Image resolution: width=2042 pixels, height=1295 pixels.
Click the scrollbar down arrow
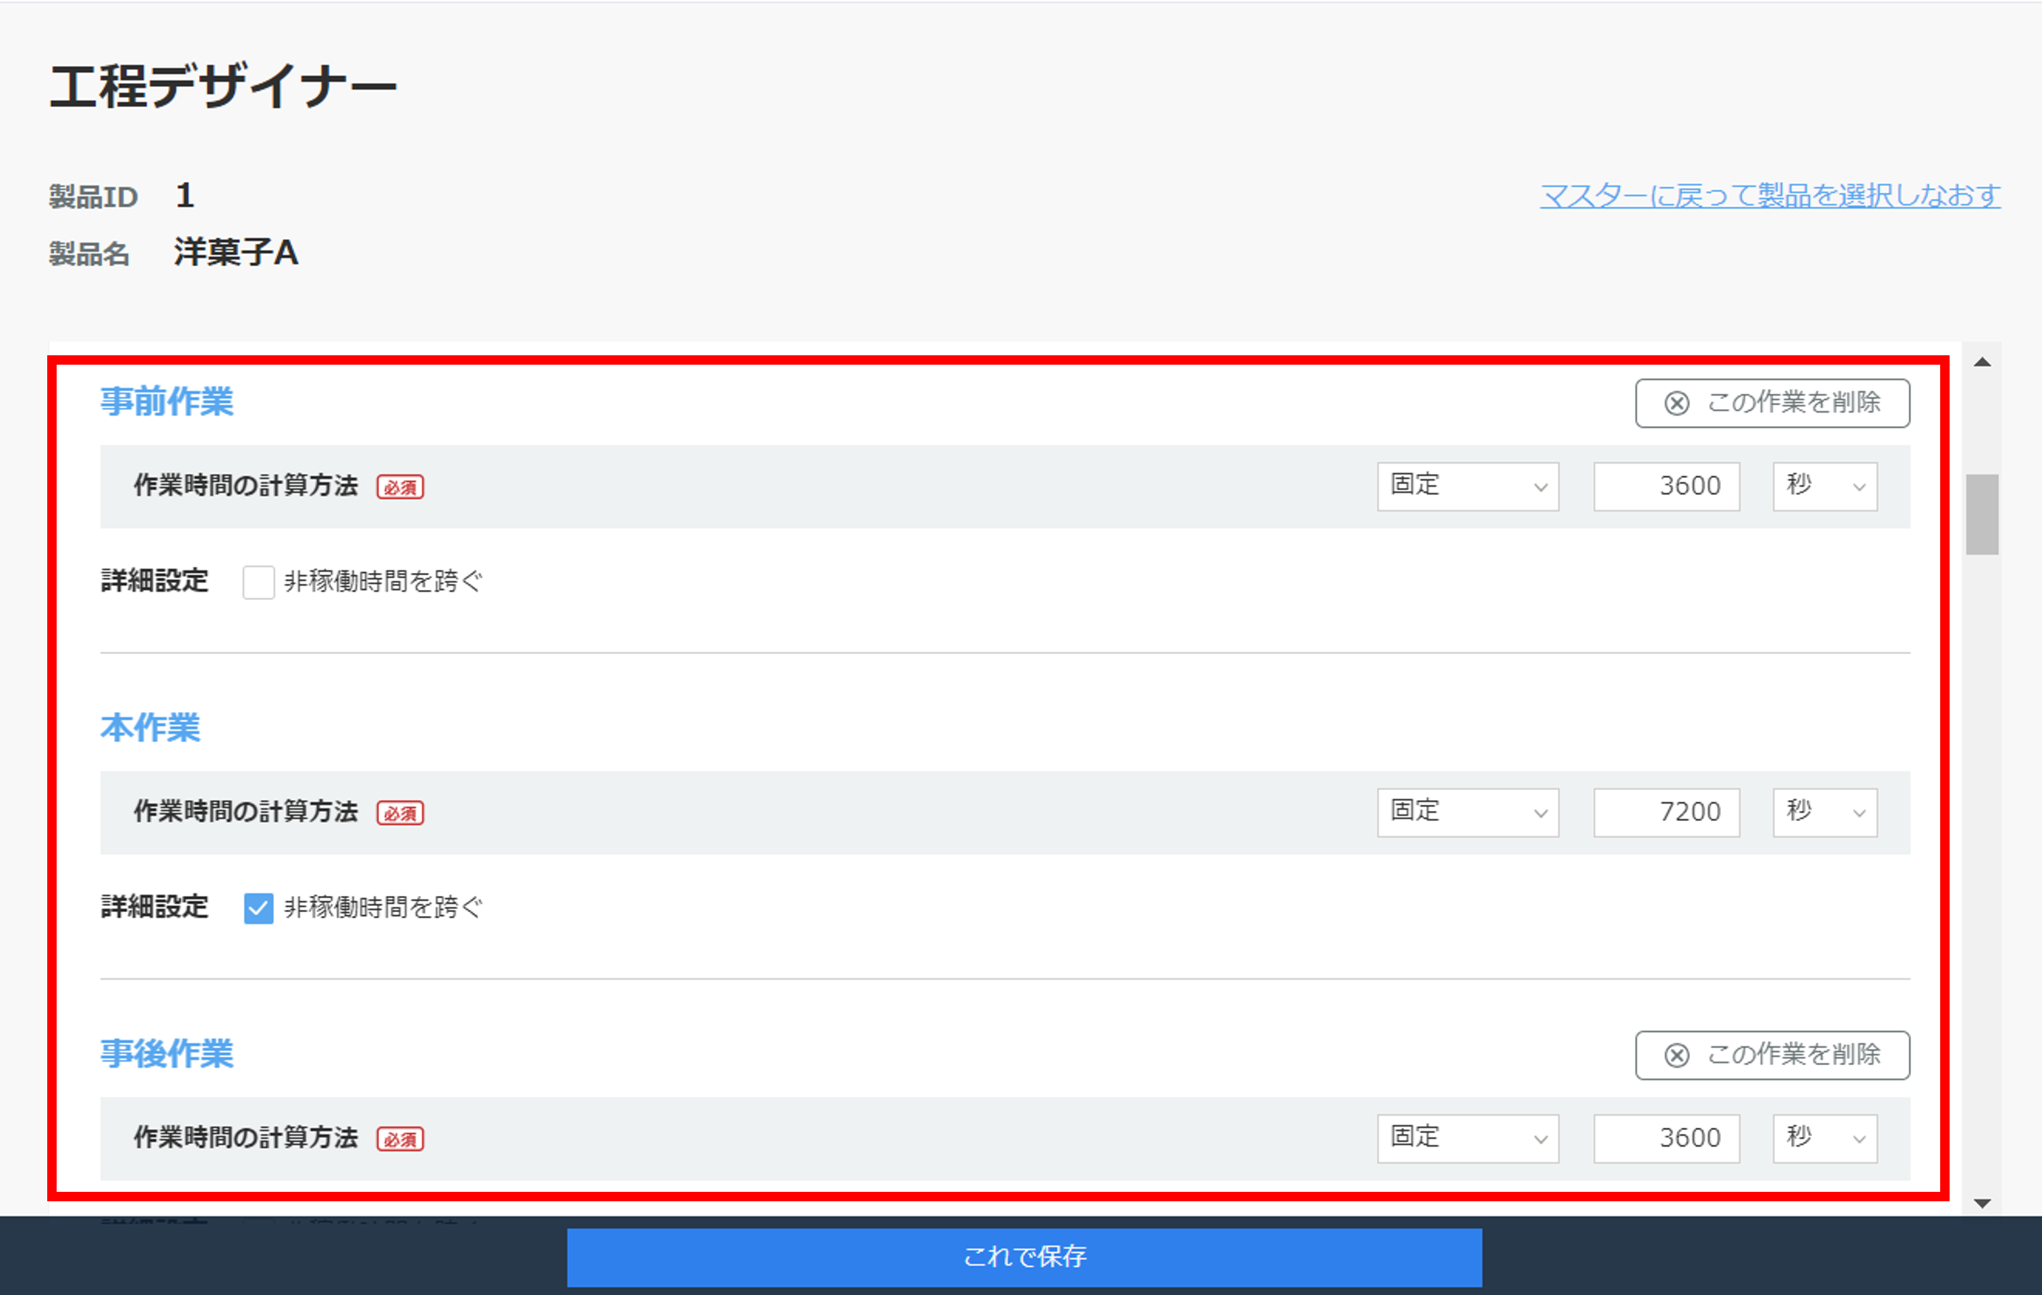[x=1982, y=1203]
